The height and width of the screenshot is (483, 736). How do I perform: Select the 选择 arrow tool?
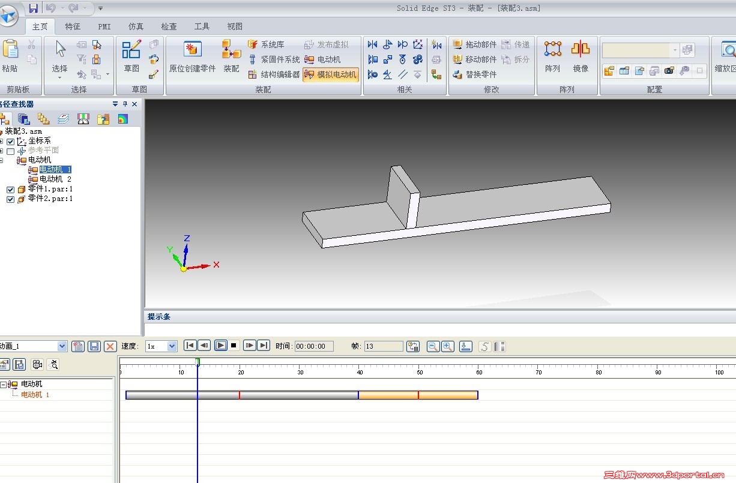point(60,50)
